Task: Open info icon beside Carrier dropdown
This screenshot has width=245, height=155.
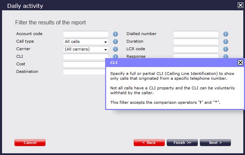Action: coord(115,49)
